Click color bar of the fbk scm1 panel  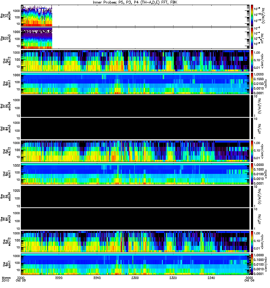point(252,264)
